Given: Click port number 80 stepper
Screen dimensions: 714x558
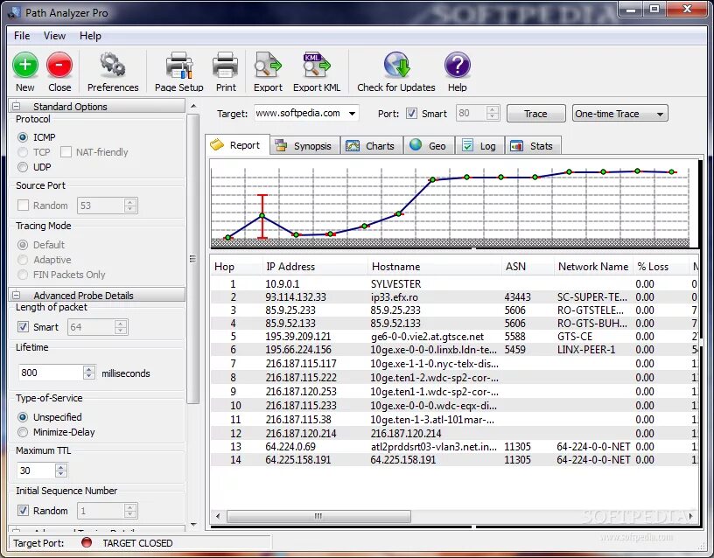Looking at the screenshot, I should pos(493,113).
